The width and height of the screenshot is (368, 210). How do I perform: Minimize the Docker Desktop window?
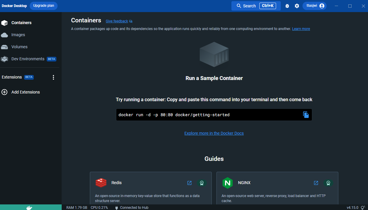[336, 6]
